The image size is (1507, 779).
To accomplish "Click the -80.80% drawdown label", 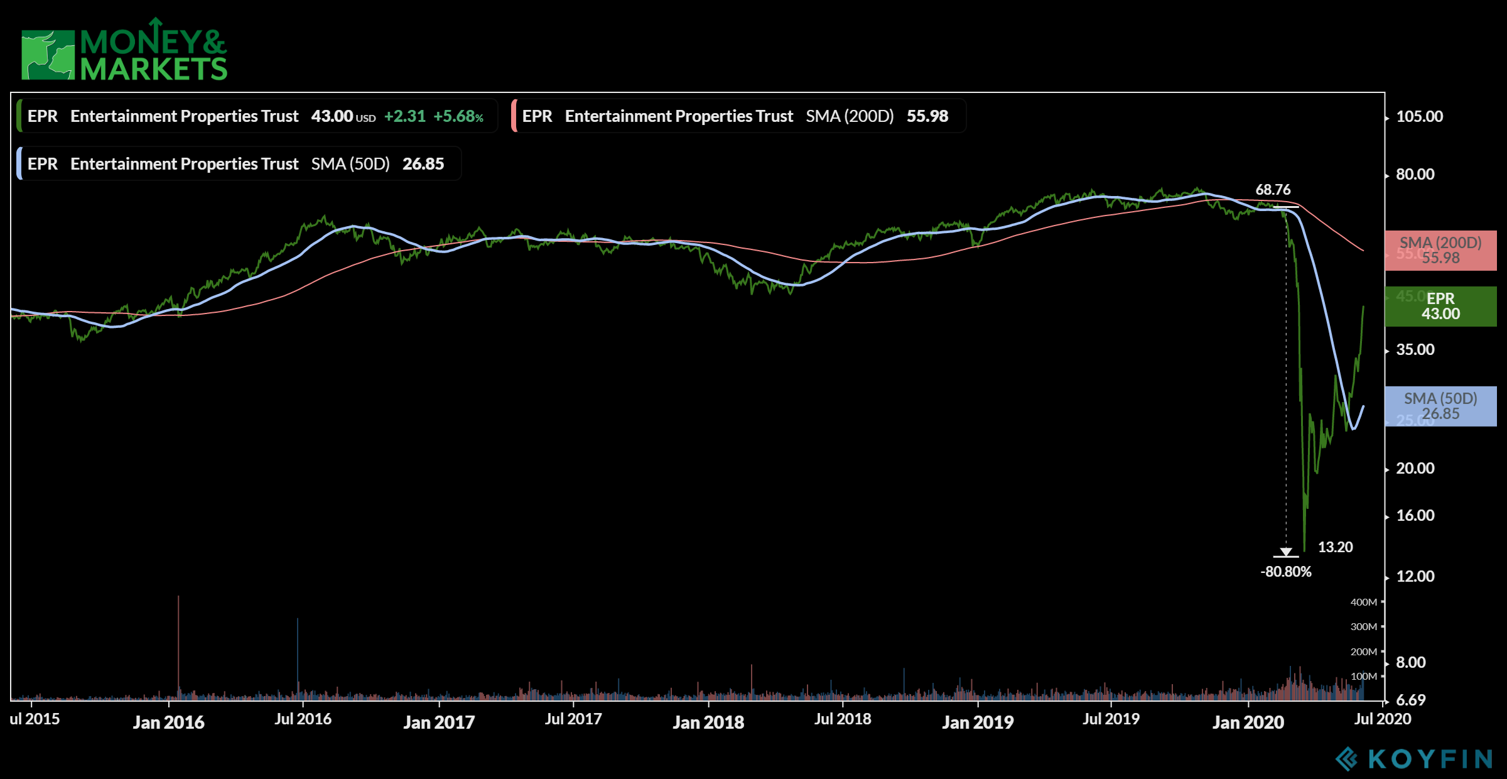I will (1286, 572).
